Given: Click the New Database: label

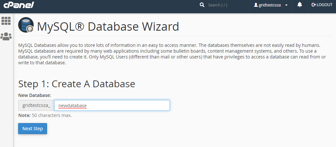Looking at the screenshot, I should click(34, 95).
